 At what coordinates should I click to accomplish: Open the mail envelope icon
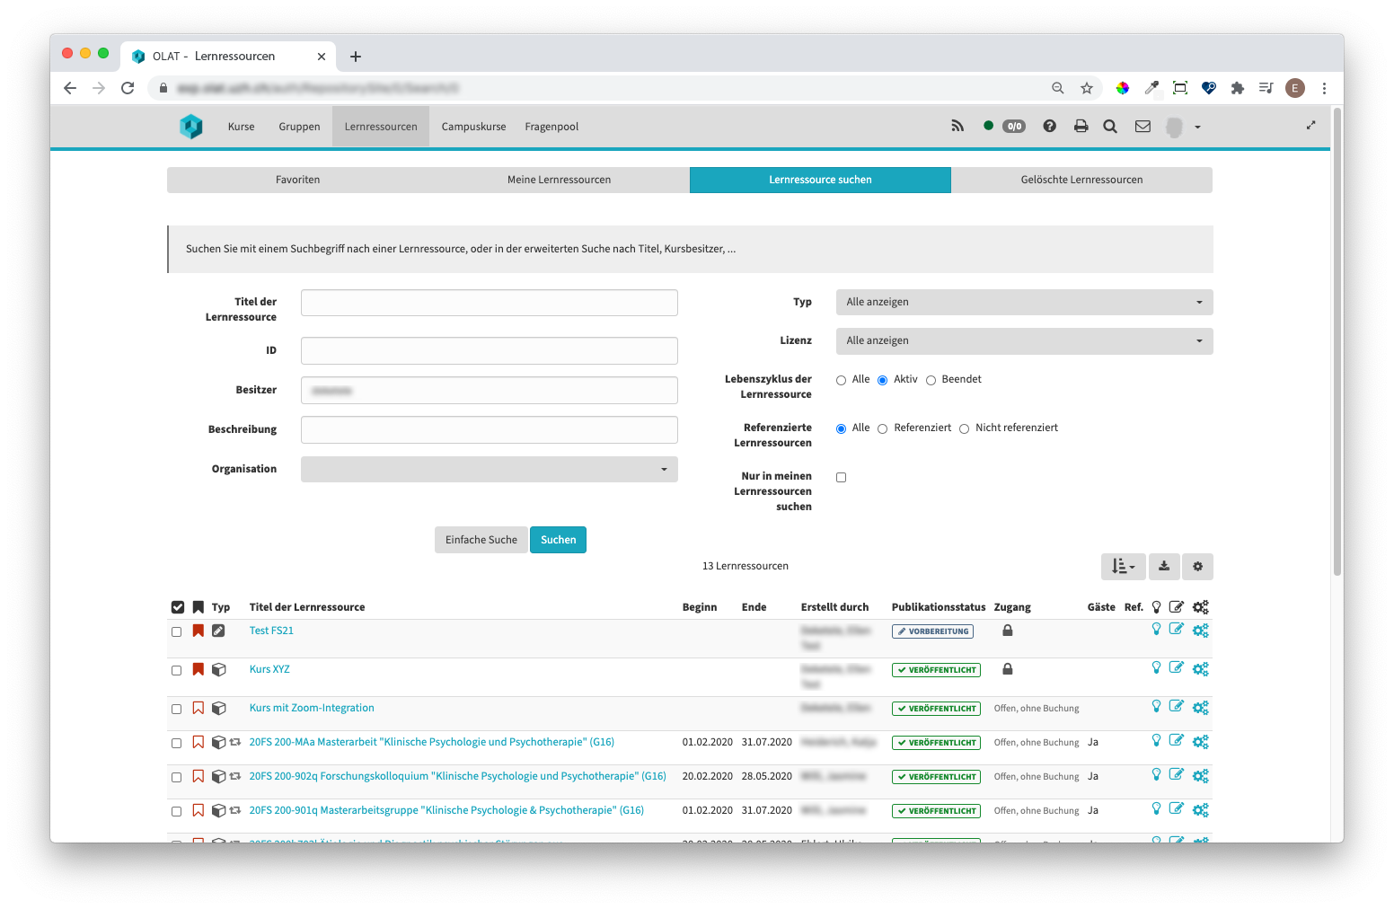click(1143, 127)
